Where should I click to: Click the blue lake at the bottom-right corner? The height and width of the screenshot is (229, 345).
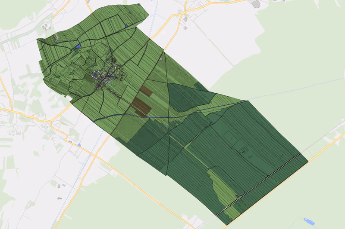pyautogui.click(x=309, y=221)
